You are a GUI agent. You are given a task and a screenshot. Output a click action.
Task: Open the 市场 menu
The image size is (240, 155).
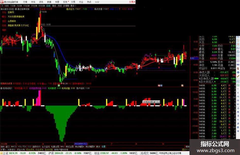click(x=33, y=2)
